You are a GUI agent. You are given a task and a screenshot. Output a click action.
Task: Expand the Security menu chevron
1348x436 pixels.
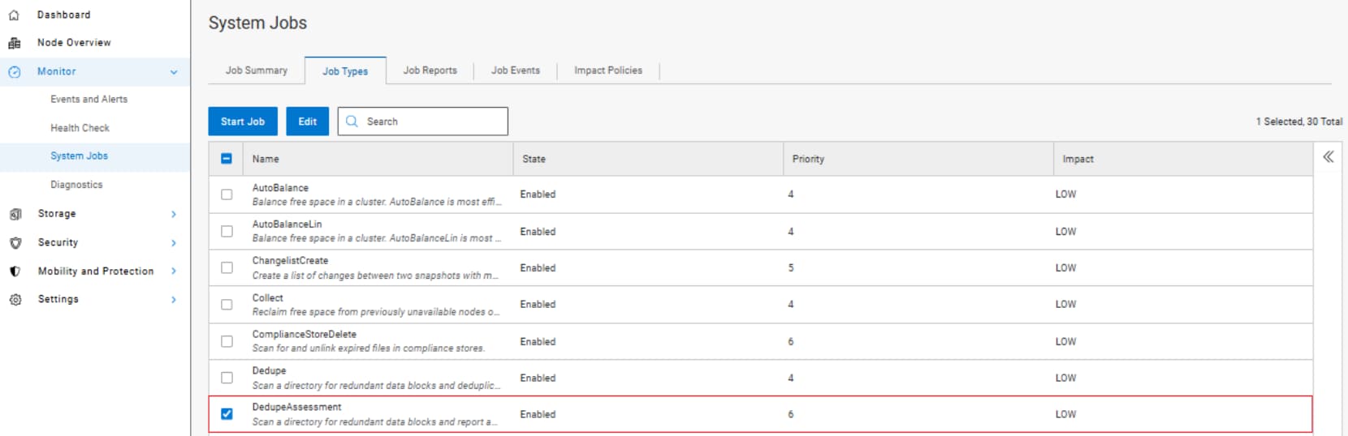[174, 242]
